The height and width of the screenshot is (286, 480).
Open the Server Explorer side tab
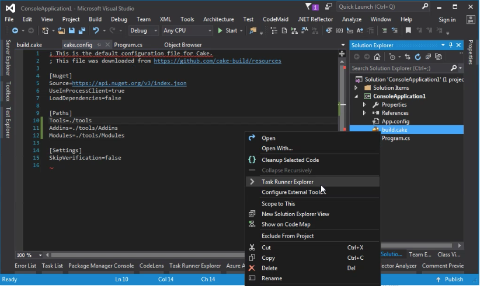pos(8,58)
